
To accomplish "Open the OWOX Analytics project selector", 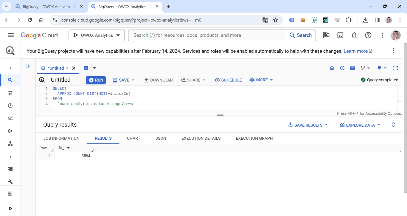I will (x=97, y=35).
